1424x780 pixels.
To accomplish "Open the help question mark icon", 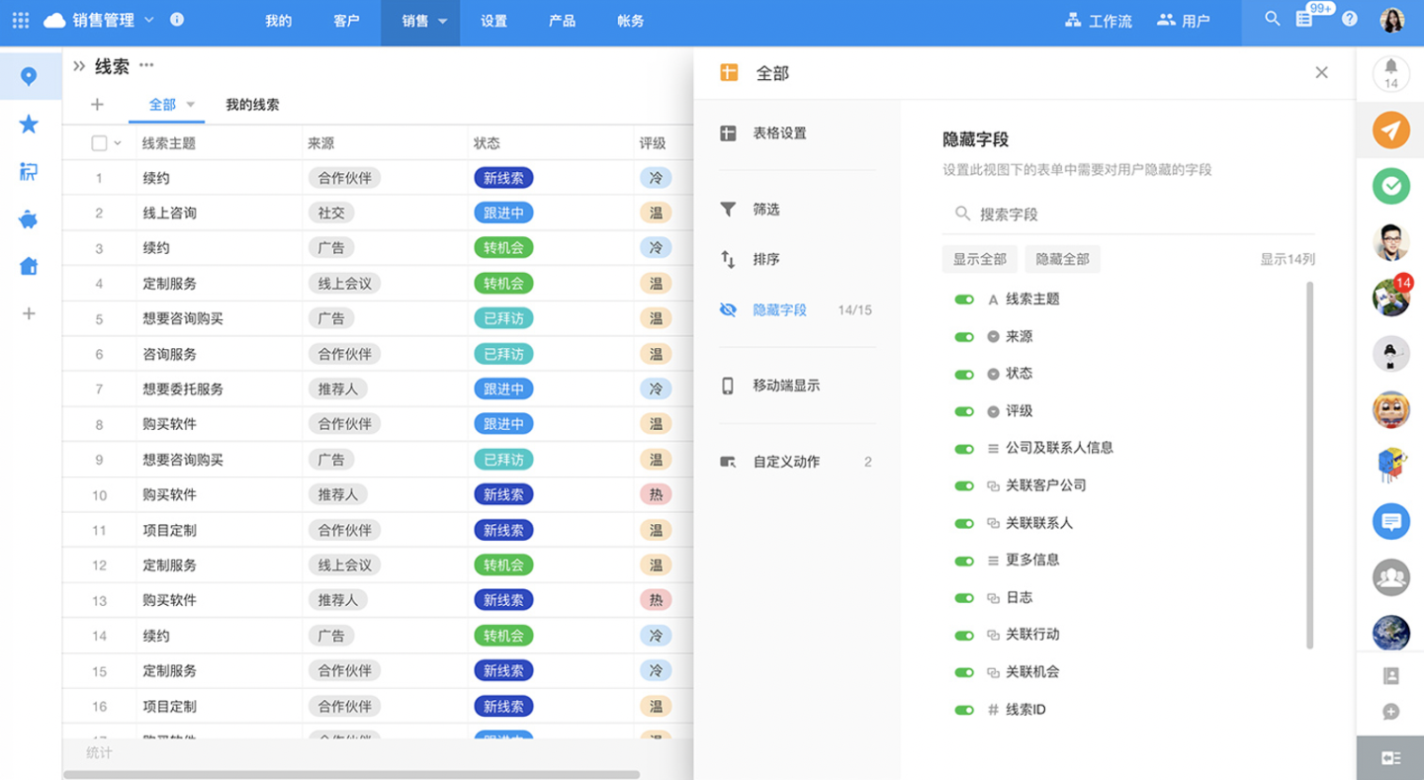I will coord(1349,19).
